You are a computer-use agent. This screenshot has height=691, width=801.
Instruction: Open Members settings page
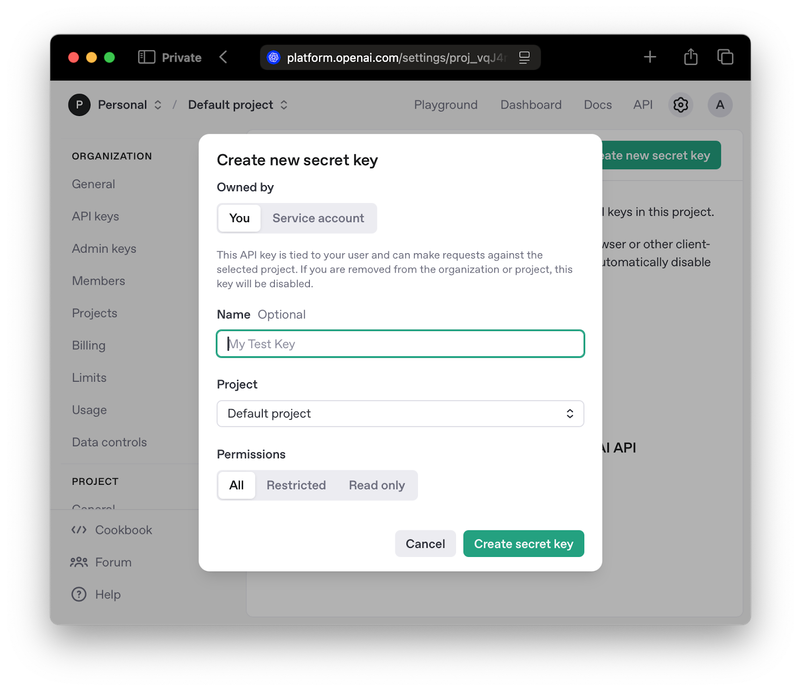point(99,281)
